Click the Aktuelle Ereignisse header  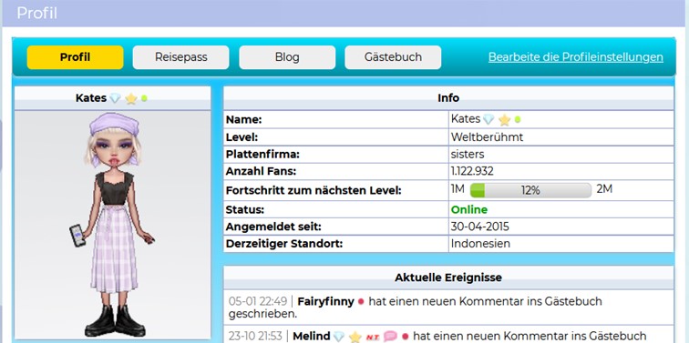448,277
